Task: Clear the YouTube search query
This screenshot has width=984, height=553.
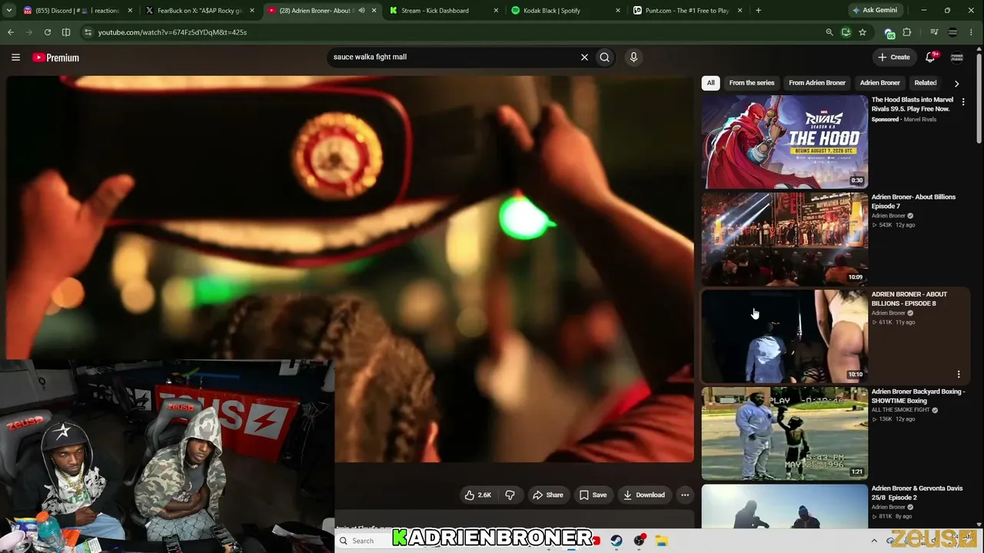Action: click(584, 57)
